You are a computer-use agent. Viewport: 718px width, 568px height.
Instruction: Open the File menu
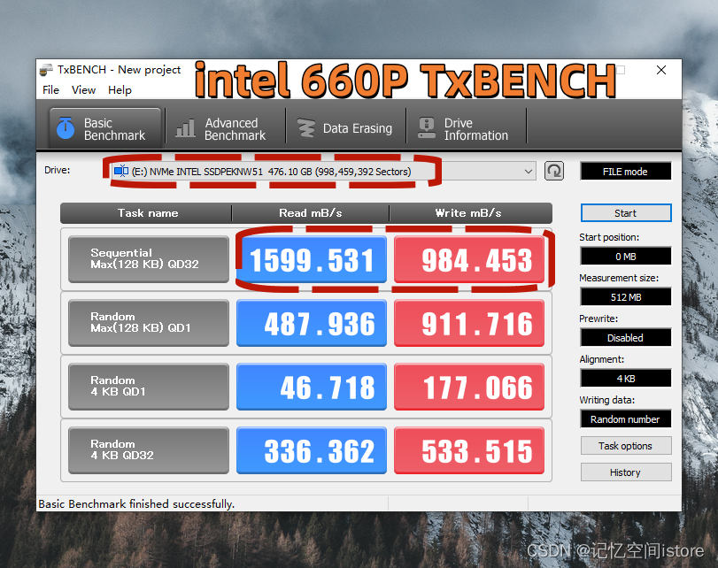pos(50,90)
